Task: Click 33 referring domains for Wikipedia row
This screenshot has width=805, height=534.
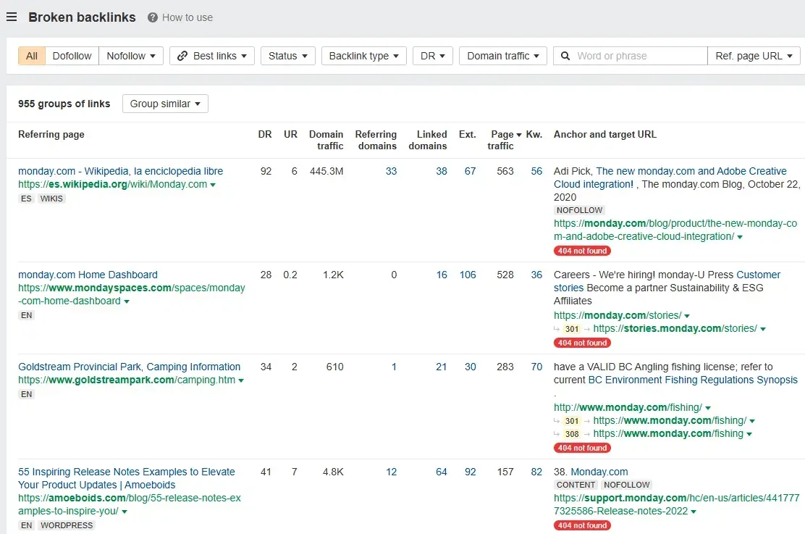Action: [391, 171]
